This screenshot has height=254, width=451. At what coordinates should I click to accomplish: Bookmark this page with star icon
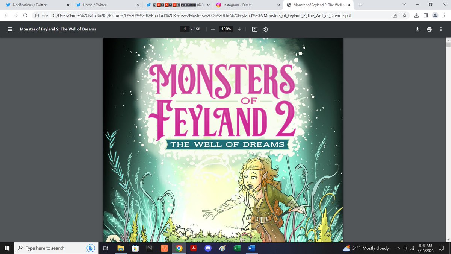click(404, 15)
